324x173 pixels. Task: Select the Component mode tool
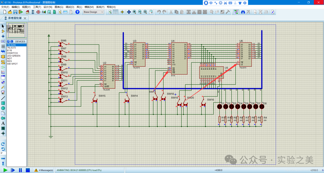coord(3,31)
